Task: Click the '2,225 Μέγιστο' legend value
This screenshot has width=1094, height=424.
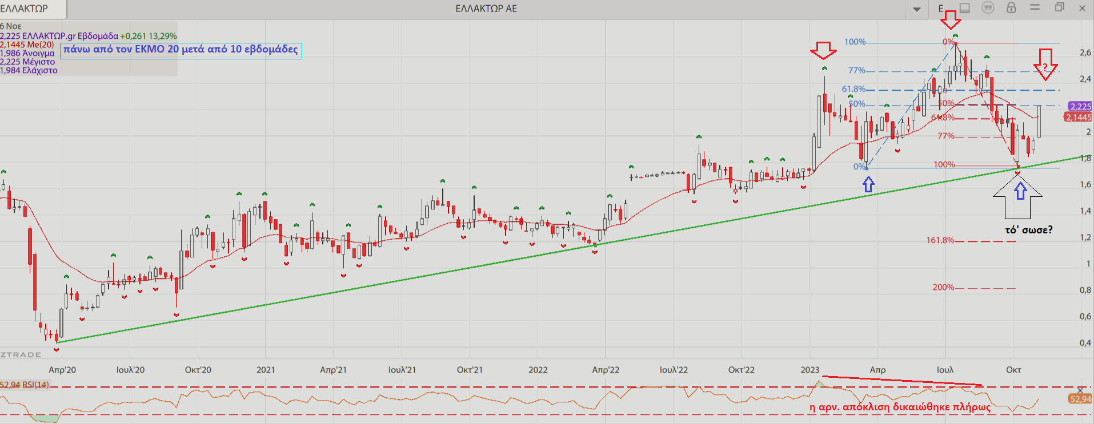Action: coord(27,62)
